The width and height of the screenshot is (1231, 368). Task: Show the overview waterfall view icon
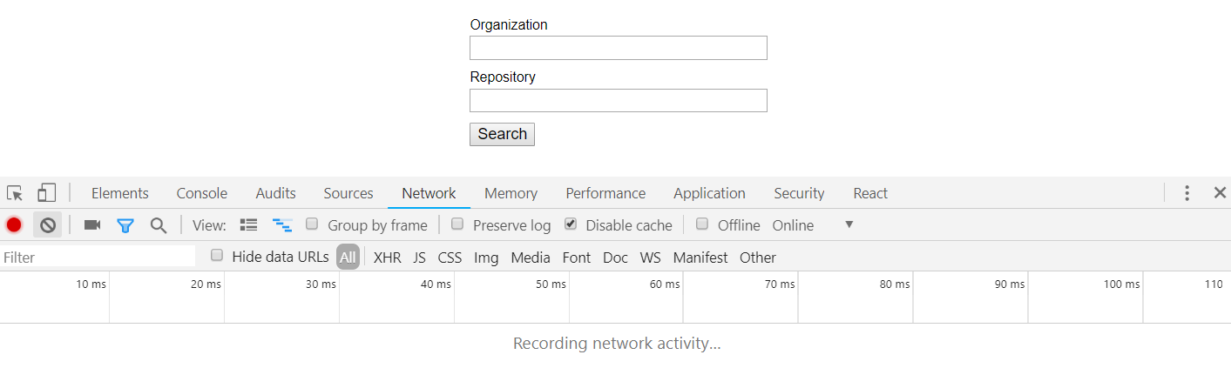point(281,225)
